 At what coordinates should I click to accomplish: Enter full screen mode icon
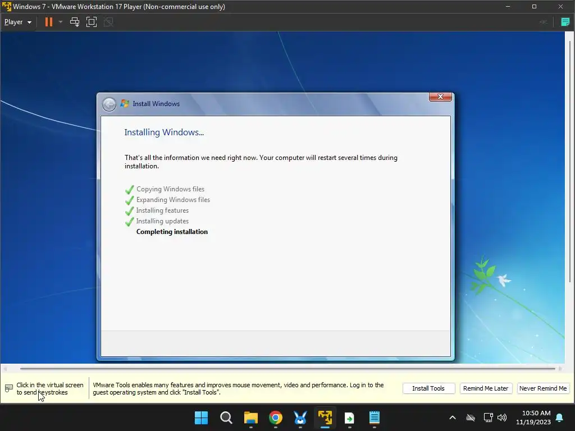tap(92, 22)
